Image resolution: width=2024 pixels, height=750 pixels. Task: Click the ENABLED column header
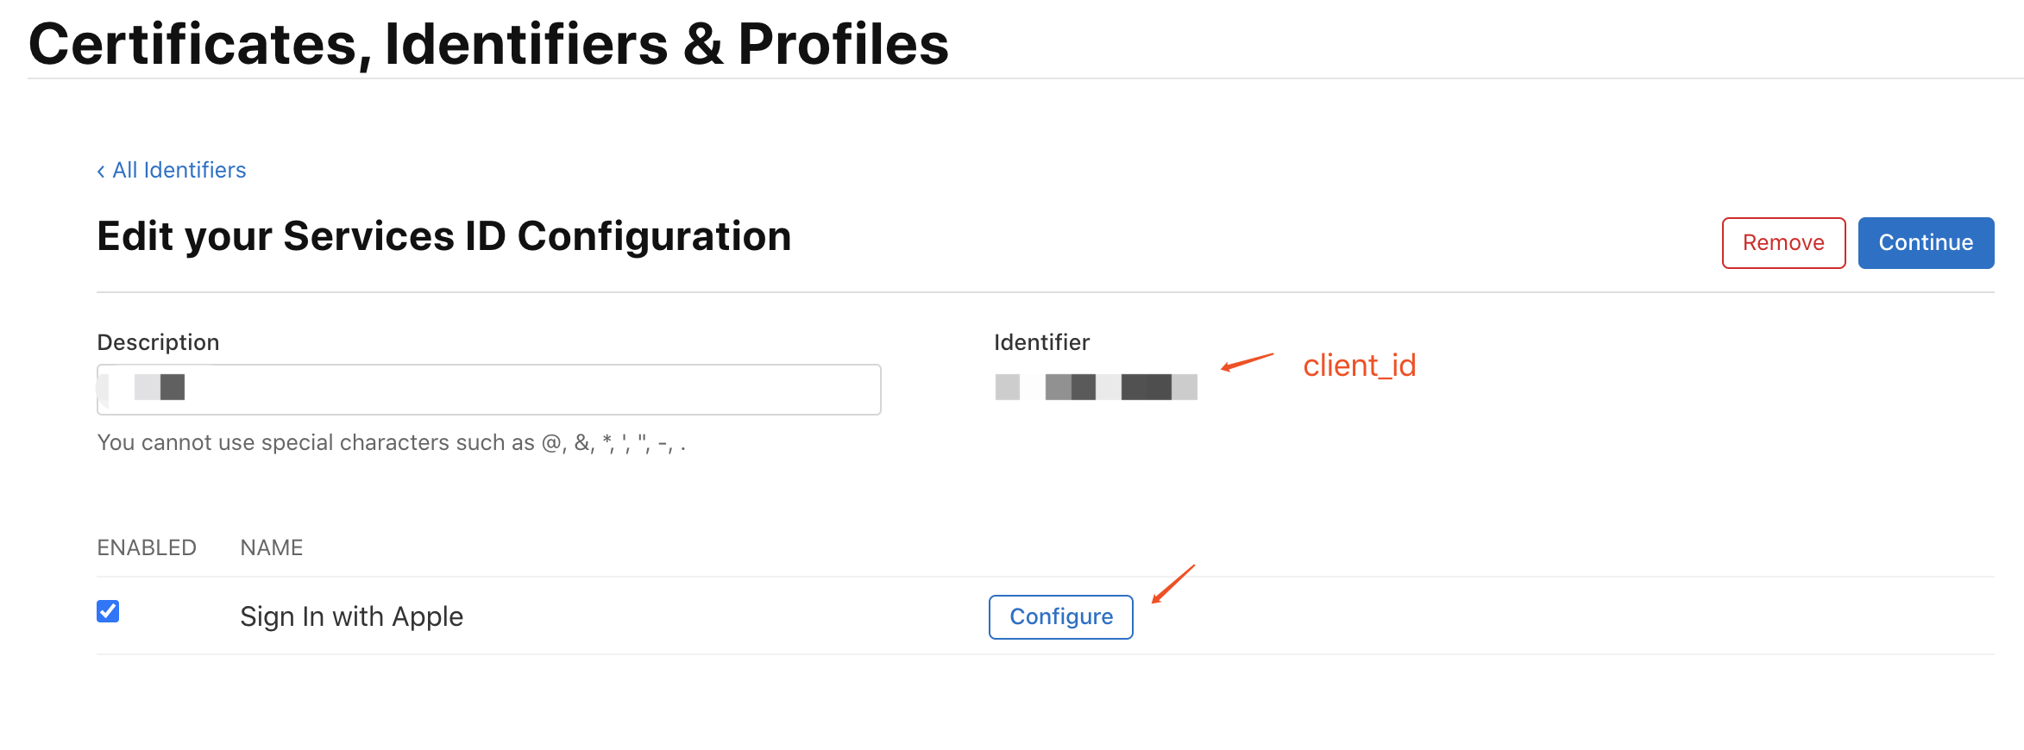pos(147,548)
